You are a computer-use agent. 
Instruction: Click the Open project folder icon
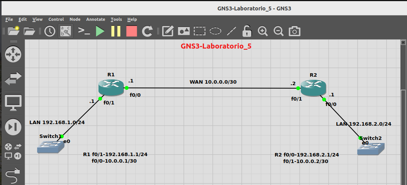click(x=29, y=31)
